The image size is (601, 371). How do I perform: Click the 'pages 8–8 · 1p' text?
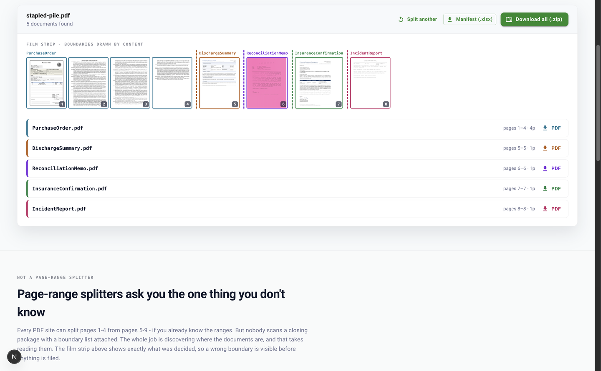tap(519, 209)
